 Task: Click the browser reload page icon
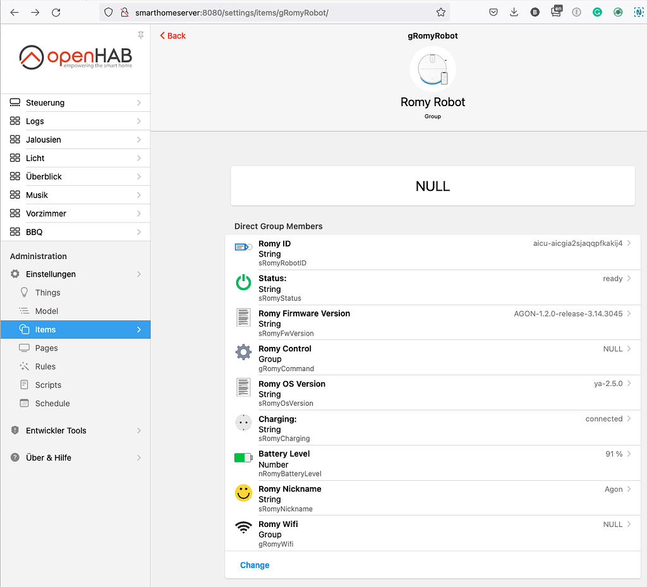(x=56, y=13)
